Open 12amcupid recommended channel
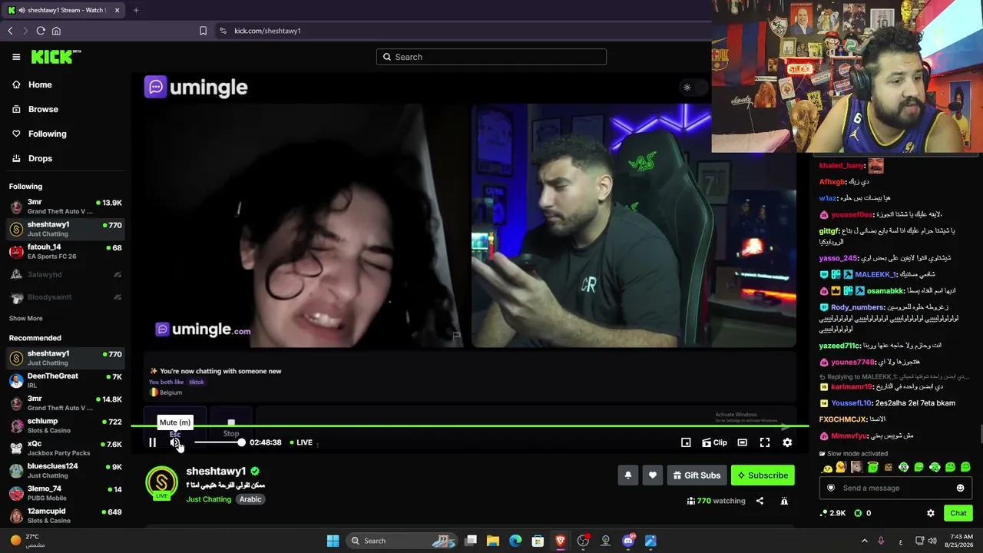Viewport: 983px width, 553px height. (x=65, y=515)
